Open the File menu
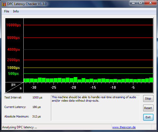158x132 pixels. [7, 11]
